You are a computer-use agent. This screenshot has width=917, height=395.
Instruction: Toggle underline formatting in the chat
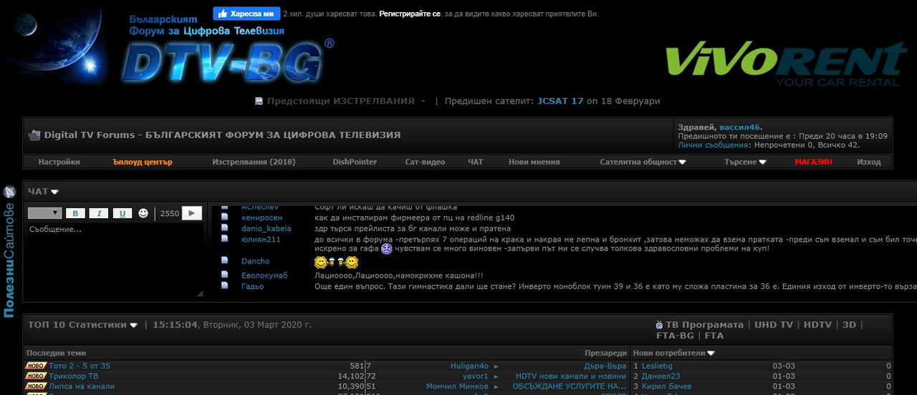(123, 213)
